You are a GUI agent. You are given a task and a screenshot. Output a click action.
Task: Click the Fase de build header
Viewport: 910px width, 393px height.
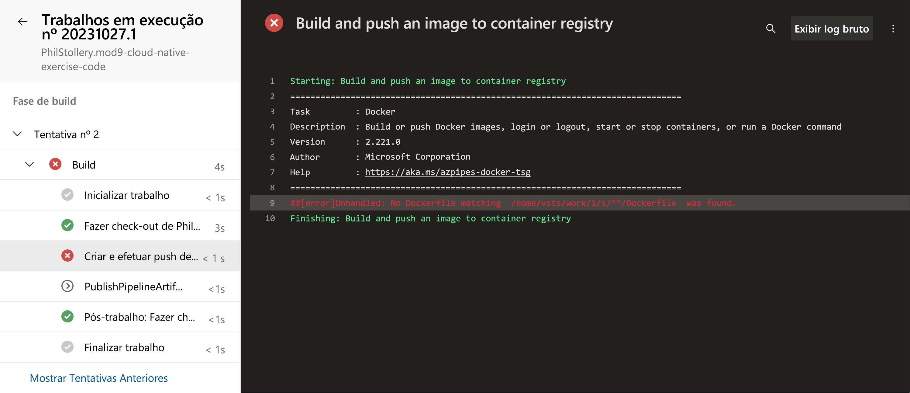click(x=44, y=101)
